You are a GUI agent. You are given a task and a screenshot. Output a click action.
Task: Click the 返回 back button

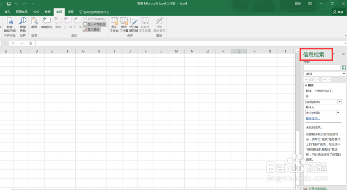(x=310, y=80)
